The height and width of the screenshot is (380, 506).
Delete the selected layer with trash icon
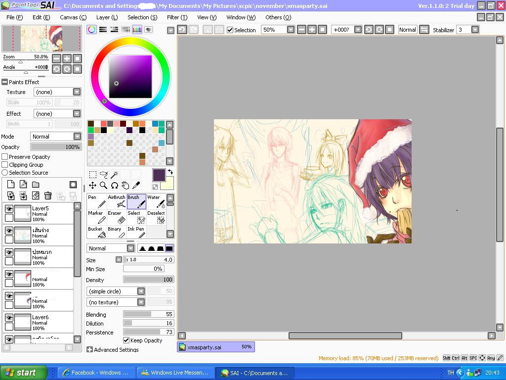pyautogui.click(x=48, y=195)
